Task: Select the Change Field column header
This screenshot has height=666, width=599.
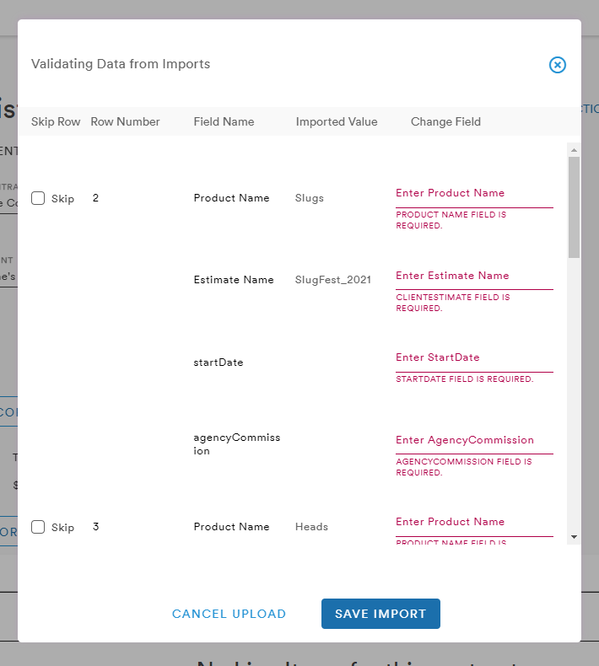Action: tap(445, 122)
